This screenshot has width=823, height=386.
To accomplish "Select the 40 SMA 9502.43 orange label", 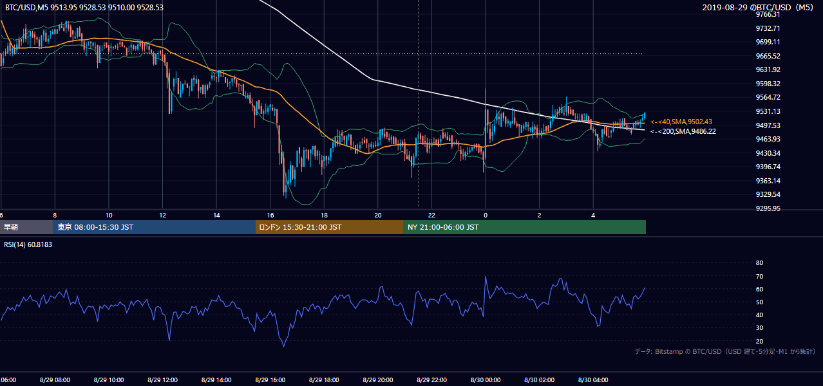I will pos(681,122).
